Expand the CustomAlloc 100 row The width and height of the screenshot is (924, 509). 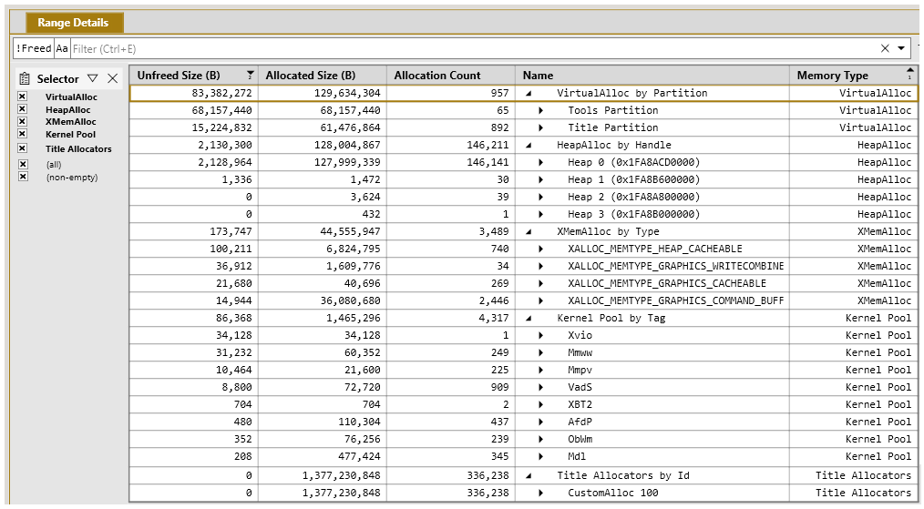coord(540,494)
